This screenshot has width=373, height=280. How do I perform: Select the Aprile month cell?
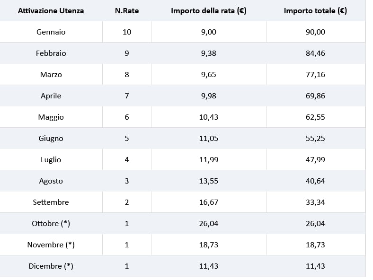pos(51,96)
